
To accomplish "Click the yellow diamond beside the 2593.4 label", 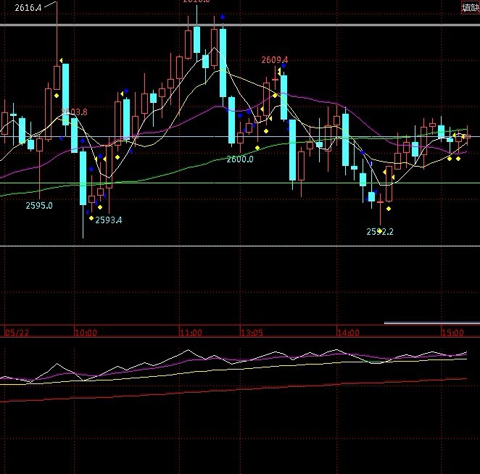I will coord(91,218).
